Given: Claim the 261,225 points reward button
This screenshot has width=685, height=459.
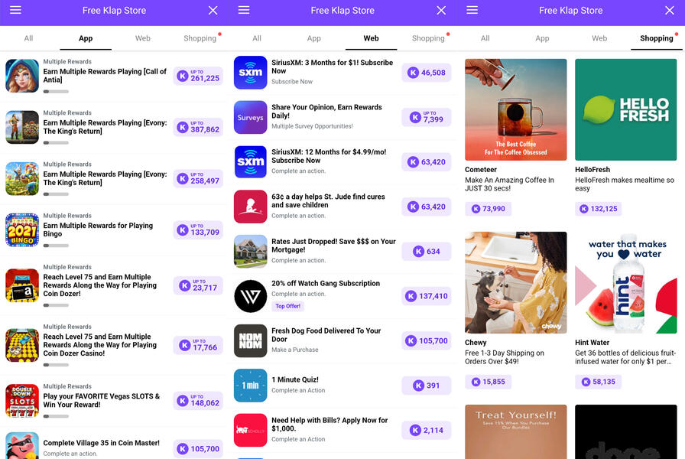Looking at the screenshot, I should [x=198, y=76].
